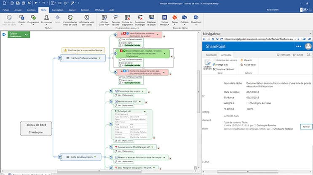This screenshot has width=313, height=175.
Task: Send tasks to Zapier
Action: pos(175,20)
